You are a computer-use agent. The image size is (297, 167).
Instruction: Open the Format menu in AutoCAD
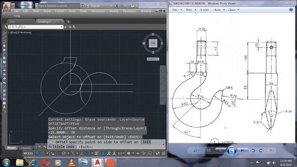59,11
